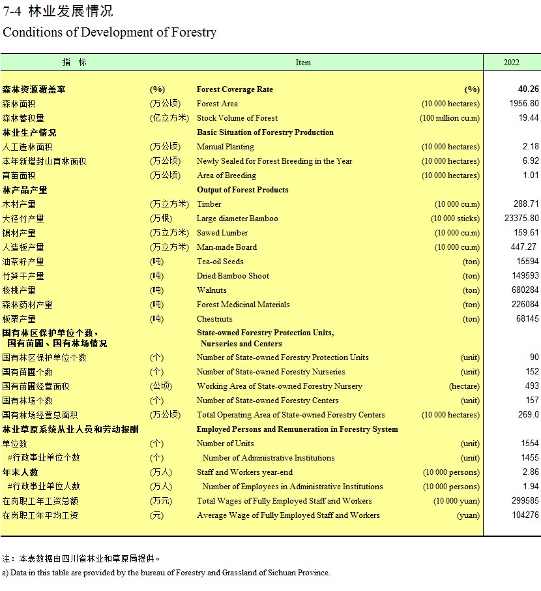Select Walnuts value 680284
The width and height of the screenshot is (541, 591).
point(525,290)
